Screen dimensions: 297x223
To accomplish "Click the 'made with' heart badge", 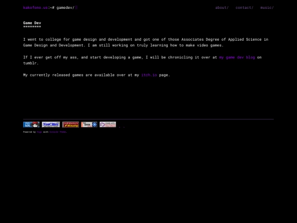I will (108, 124).
